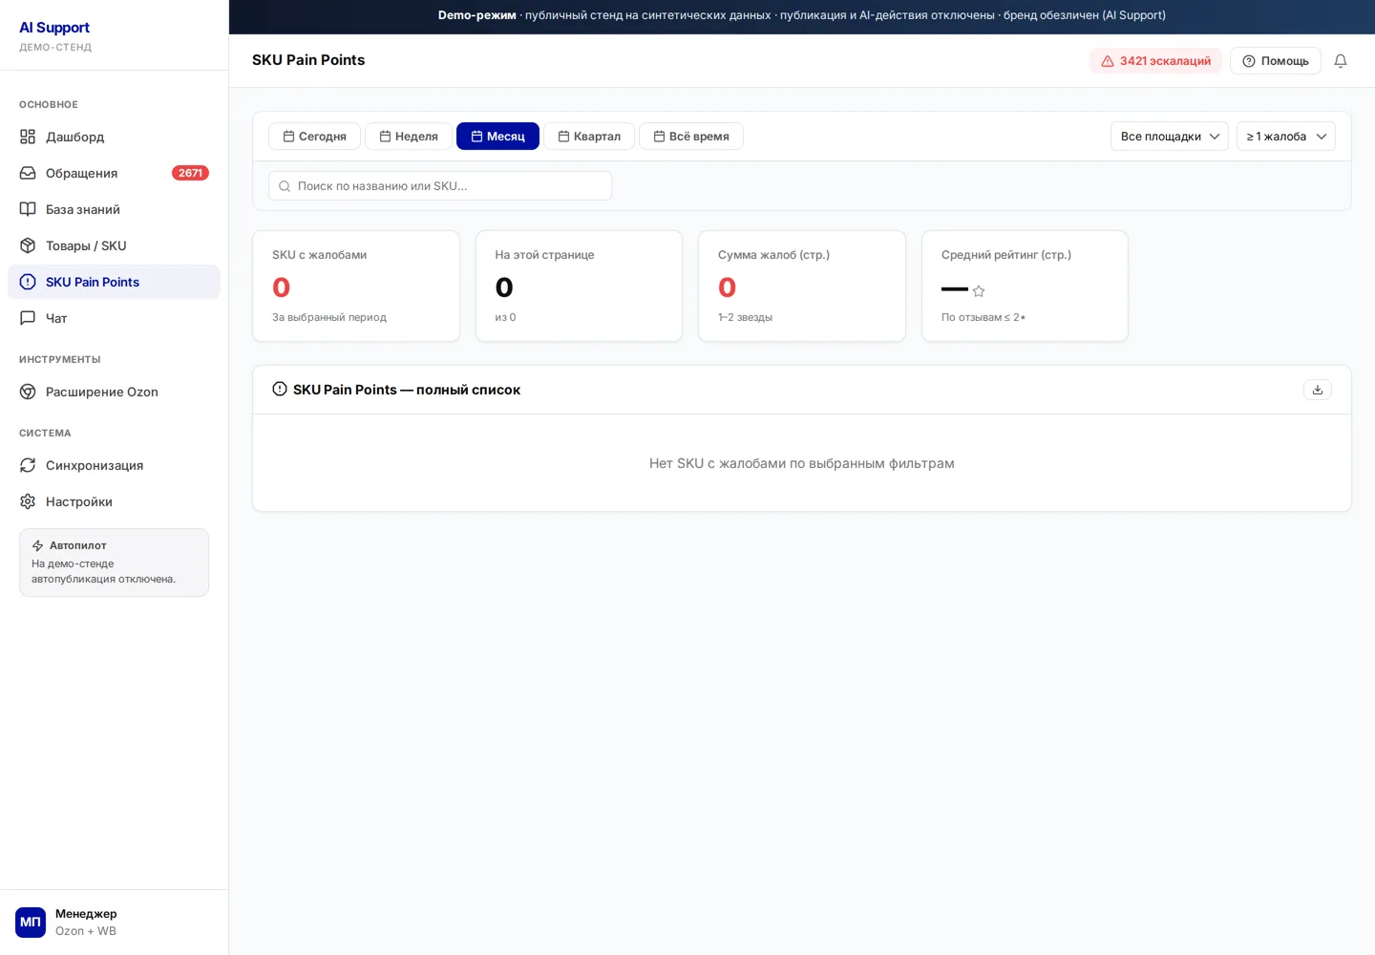Go to SKU Pain Points in sidebar
1375x955 pixels.
pyautogui.click(x=114, y=282)
